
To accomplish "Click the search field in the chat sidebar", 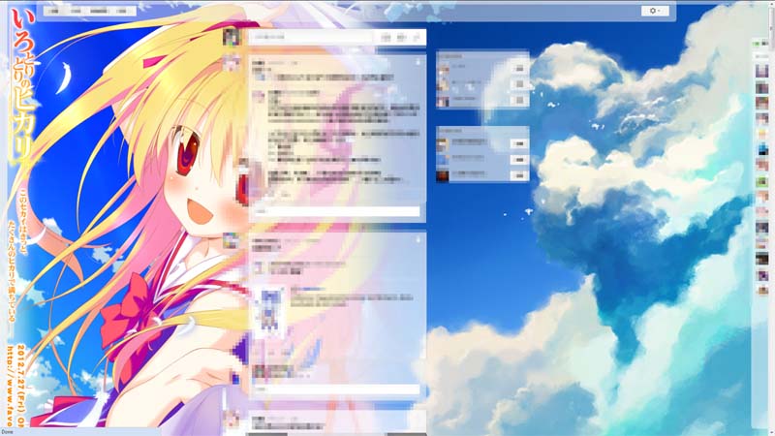I will 761,57.
